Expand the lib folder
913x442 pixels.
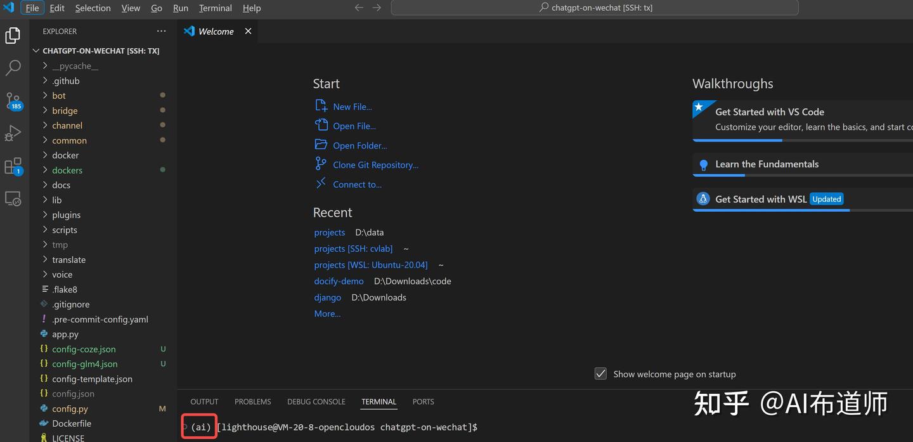coord(45,200)
